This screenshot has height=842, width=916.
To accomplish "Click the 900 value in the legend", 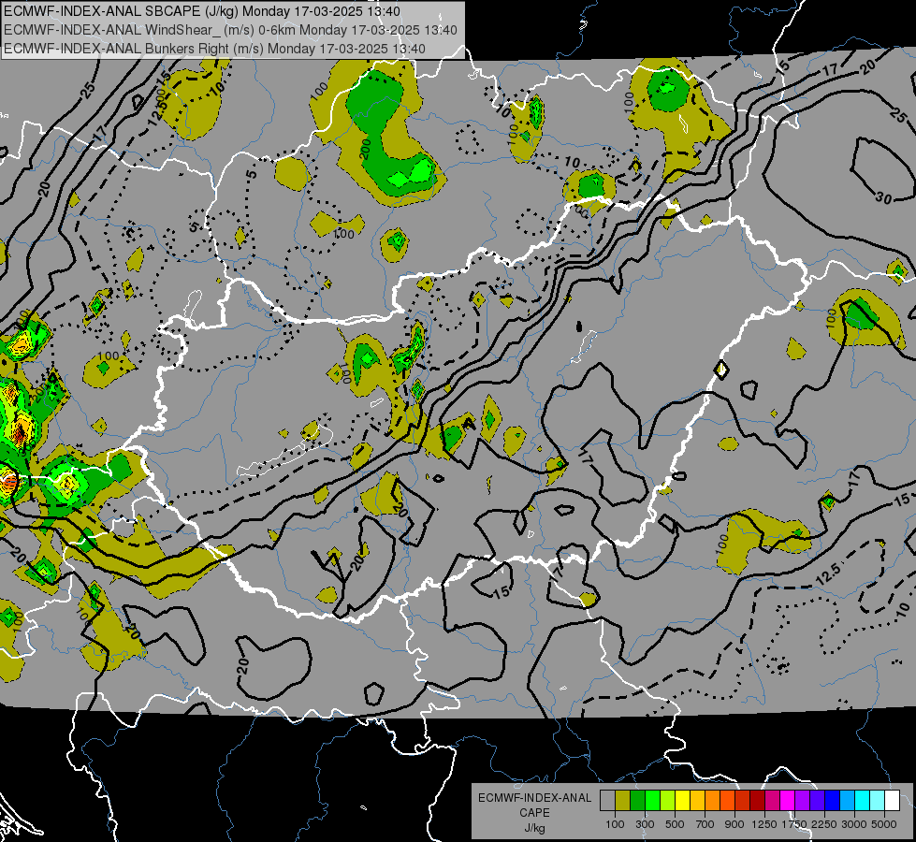I will point(734,824).
